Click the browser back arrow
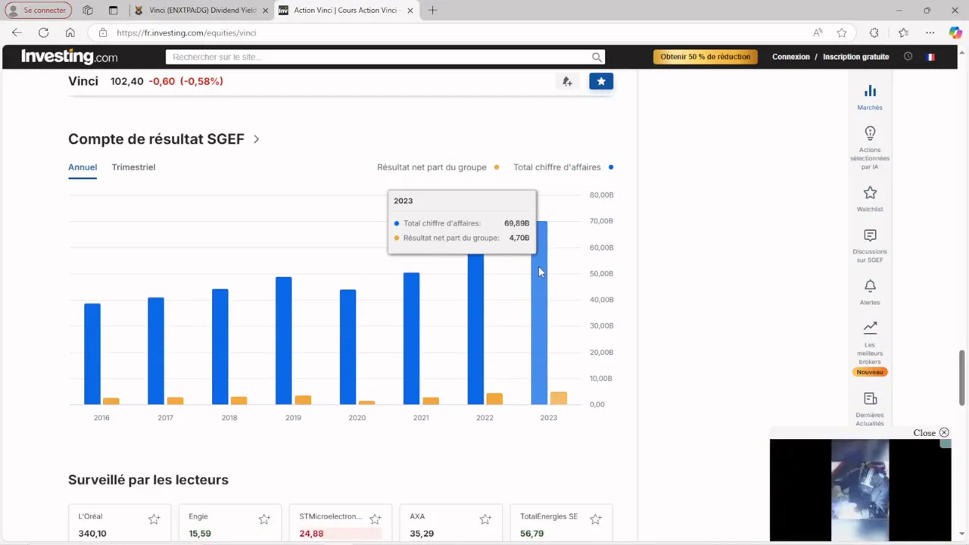 pos(17,33)
